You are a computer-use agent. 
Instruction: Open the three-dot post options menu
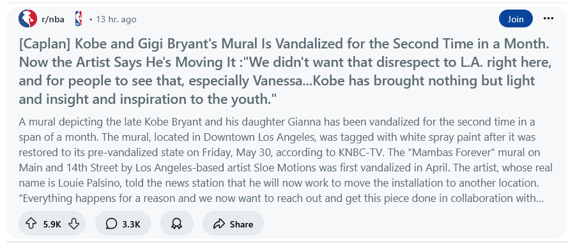pyautogui.click(x=548, y=18)
